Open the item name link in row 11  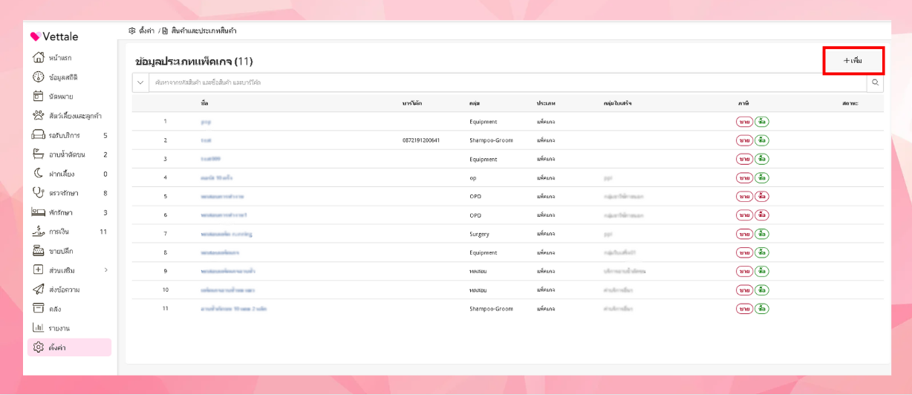(233, 308)
